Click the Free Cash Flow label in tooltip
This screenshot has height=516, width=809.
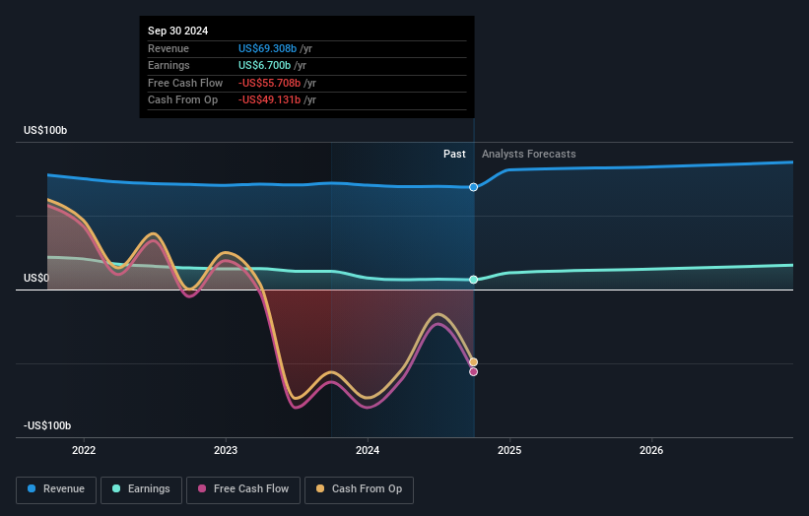coord(185,83)
